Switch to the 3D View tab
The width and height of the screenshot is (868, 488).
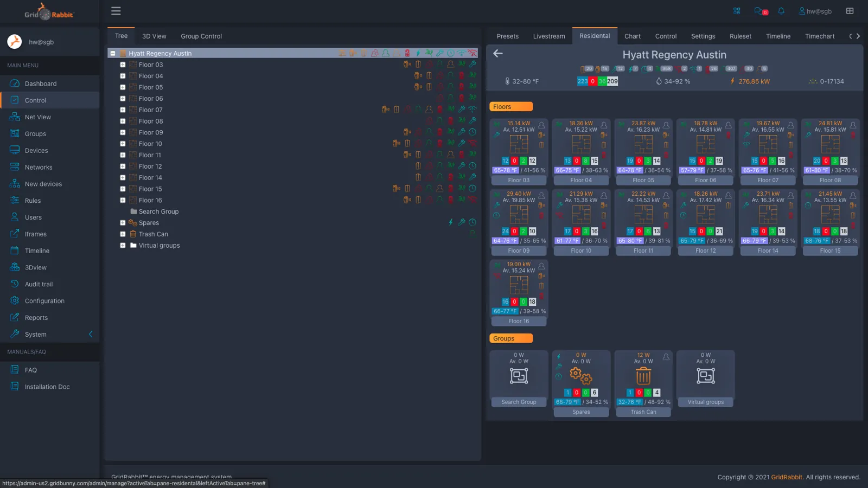click(154, 36)
